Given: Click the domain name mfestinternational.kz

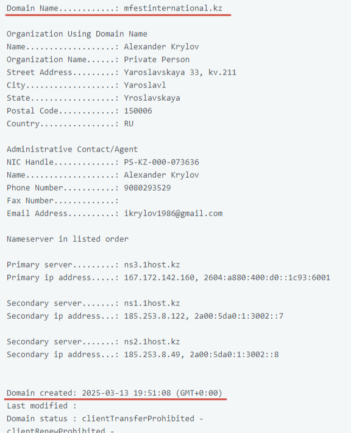Looking at the screenshot, I should [x=173, y=9].
